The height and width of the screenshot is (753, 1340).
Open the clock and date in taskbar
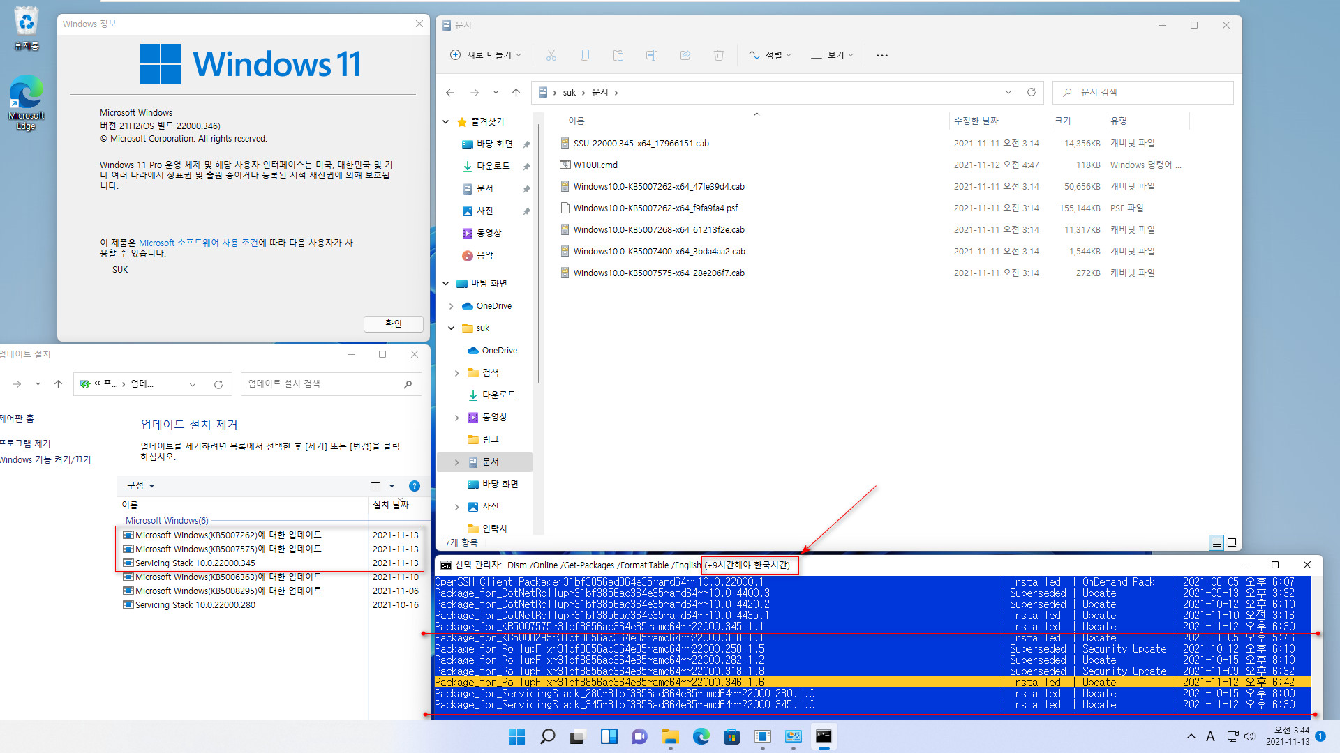1288,736
